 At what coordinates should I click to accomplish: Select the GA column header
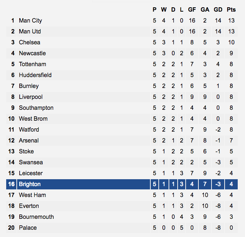point(205,9)
